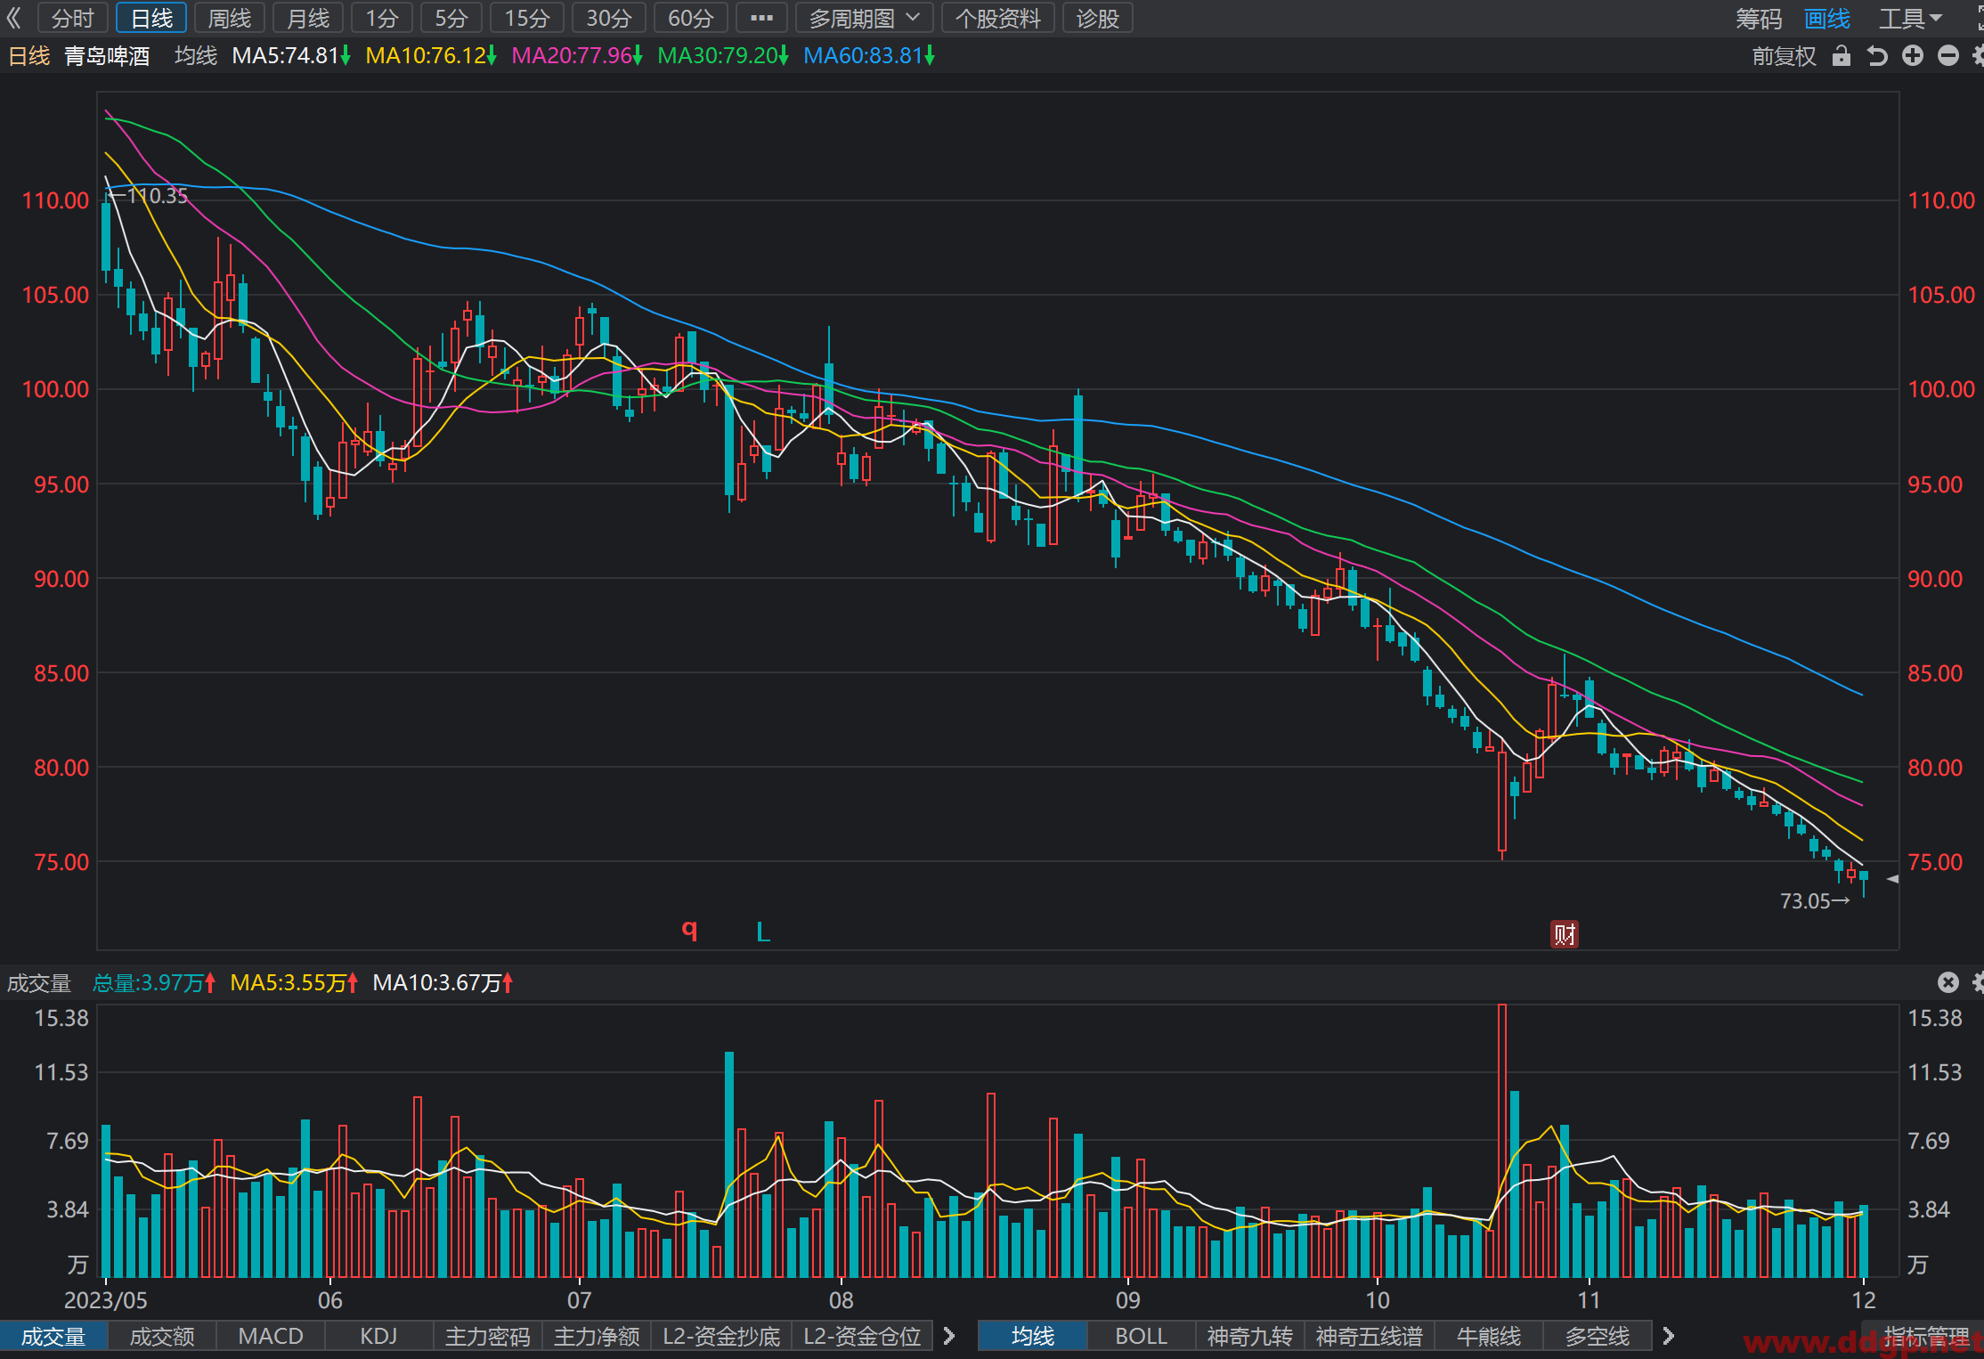
Task: Switch to 周线 weekly chart
Action: tap(230, 18)
